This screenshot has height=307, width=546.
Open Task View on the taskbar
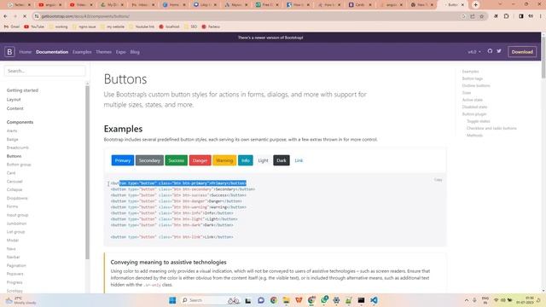click(x=248, y=300)
